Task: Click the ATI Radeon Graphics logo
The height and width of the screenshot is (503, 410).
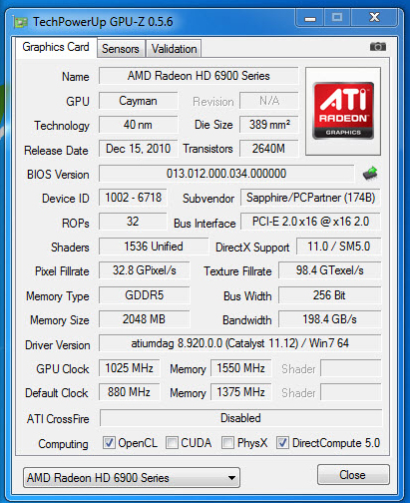Action: tap(343, 111)
